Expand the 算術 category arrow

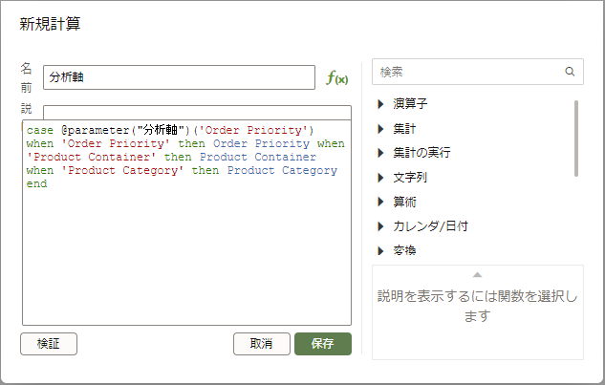(380, 202)
